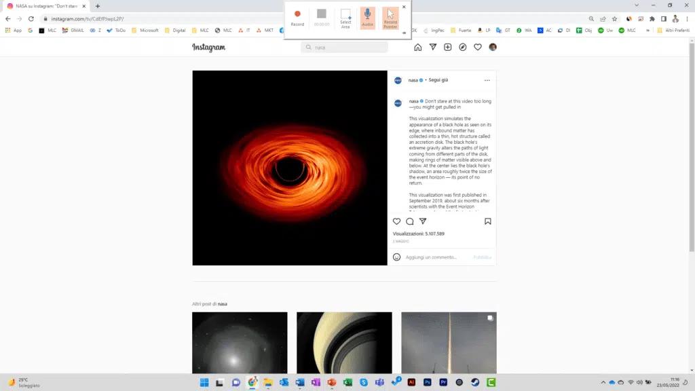The height and width of the screenshot is (391, 695).
Task: Toggle Record Pointer option in recorder
Action: [390, 18]
